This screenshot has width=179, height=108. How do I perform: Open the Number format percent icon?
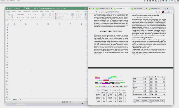50,15
